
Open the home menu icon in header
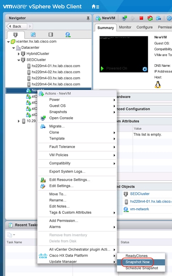95,7
